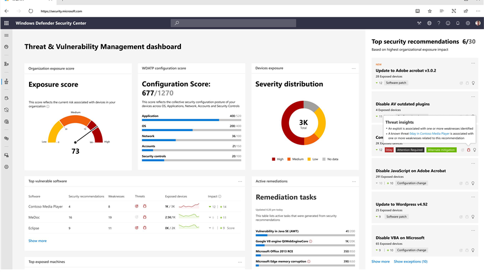Click the browser share icon
484x272 pixels.
(x=466, y=11)
